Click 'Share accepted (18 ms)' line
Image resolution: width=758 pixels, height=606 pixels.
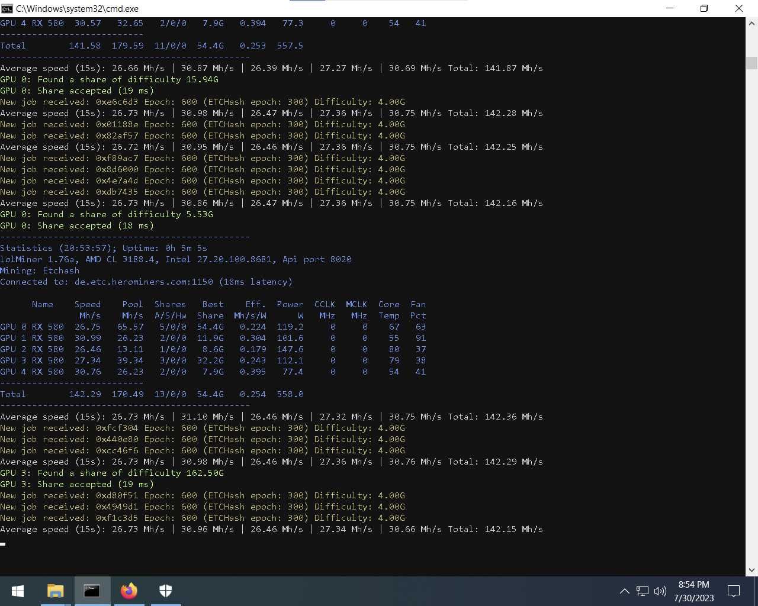coord(77,225)
